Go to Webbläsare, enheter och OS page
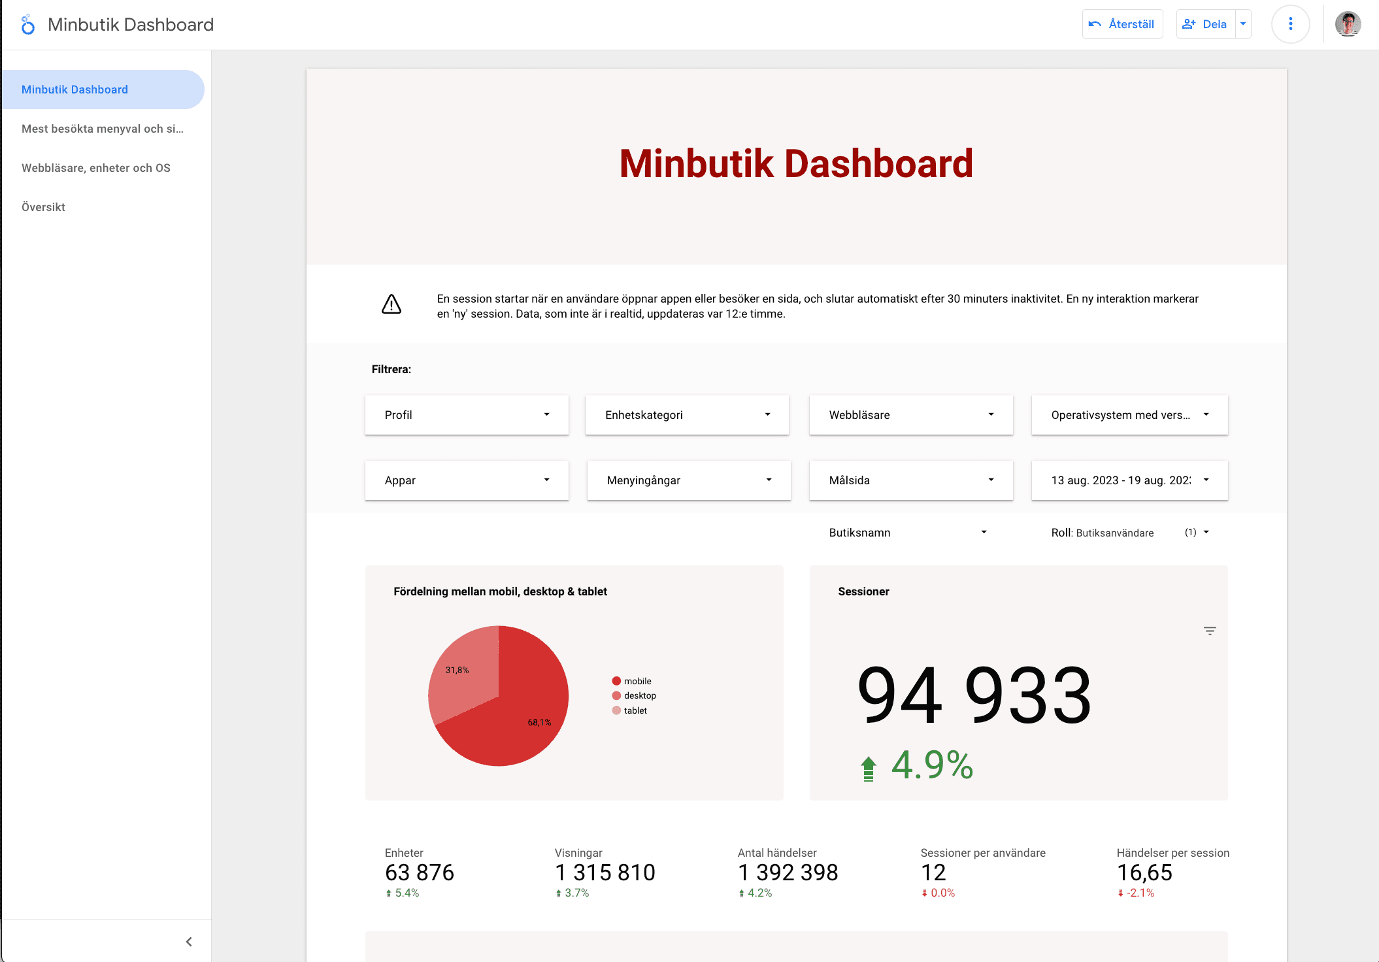 (x=96, y=167)
